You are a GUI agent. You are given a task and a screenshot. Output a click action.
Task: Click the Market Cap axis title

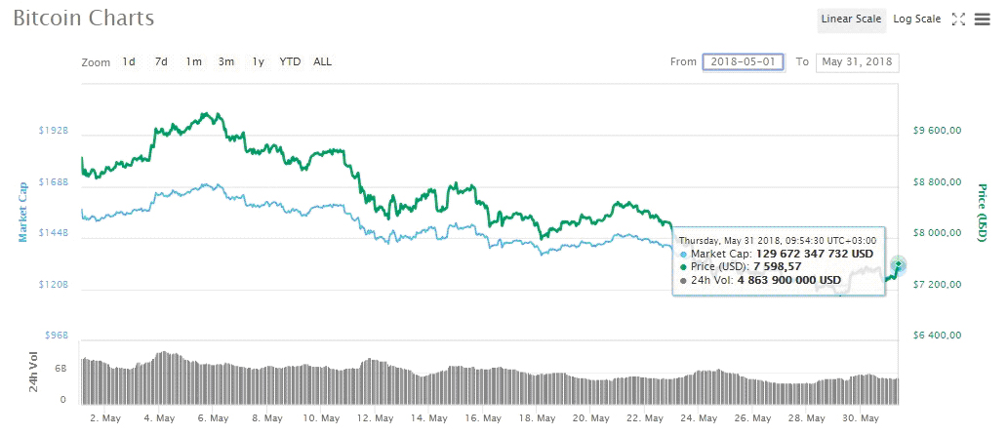pos(23,212)
